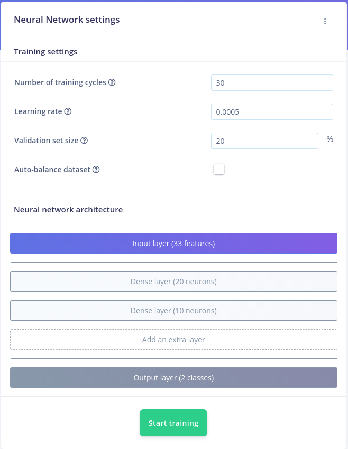Add an extra layer to the network
This screenshot has height=449, width=348.
(173, 340)
